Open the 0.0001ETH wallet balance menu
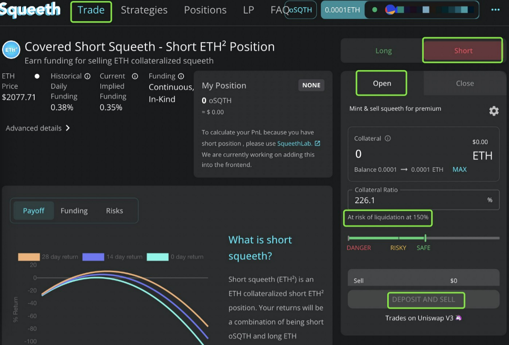The height and width of the screenshot is (345, 509). (x=342, y=10)
